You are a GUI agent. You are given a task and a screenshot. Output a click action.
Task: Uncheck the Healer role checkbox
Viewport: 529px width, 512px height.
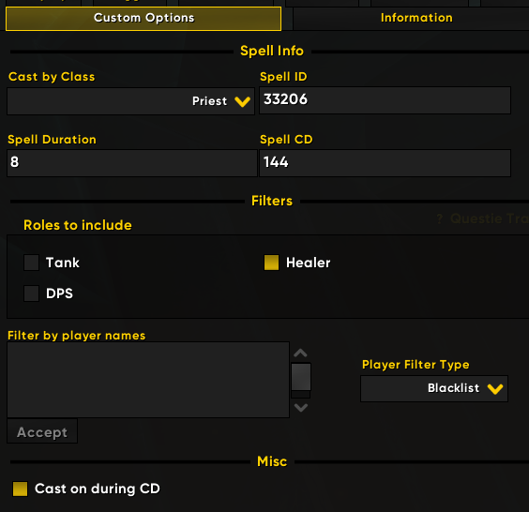pos(271,263)
